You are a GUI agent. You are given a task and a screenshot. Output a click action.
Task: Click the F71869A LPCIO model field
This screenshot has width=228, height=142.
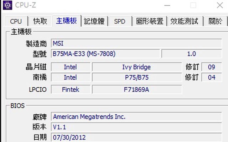[136, 89]
